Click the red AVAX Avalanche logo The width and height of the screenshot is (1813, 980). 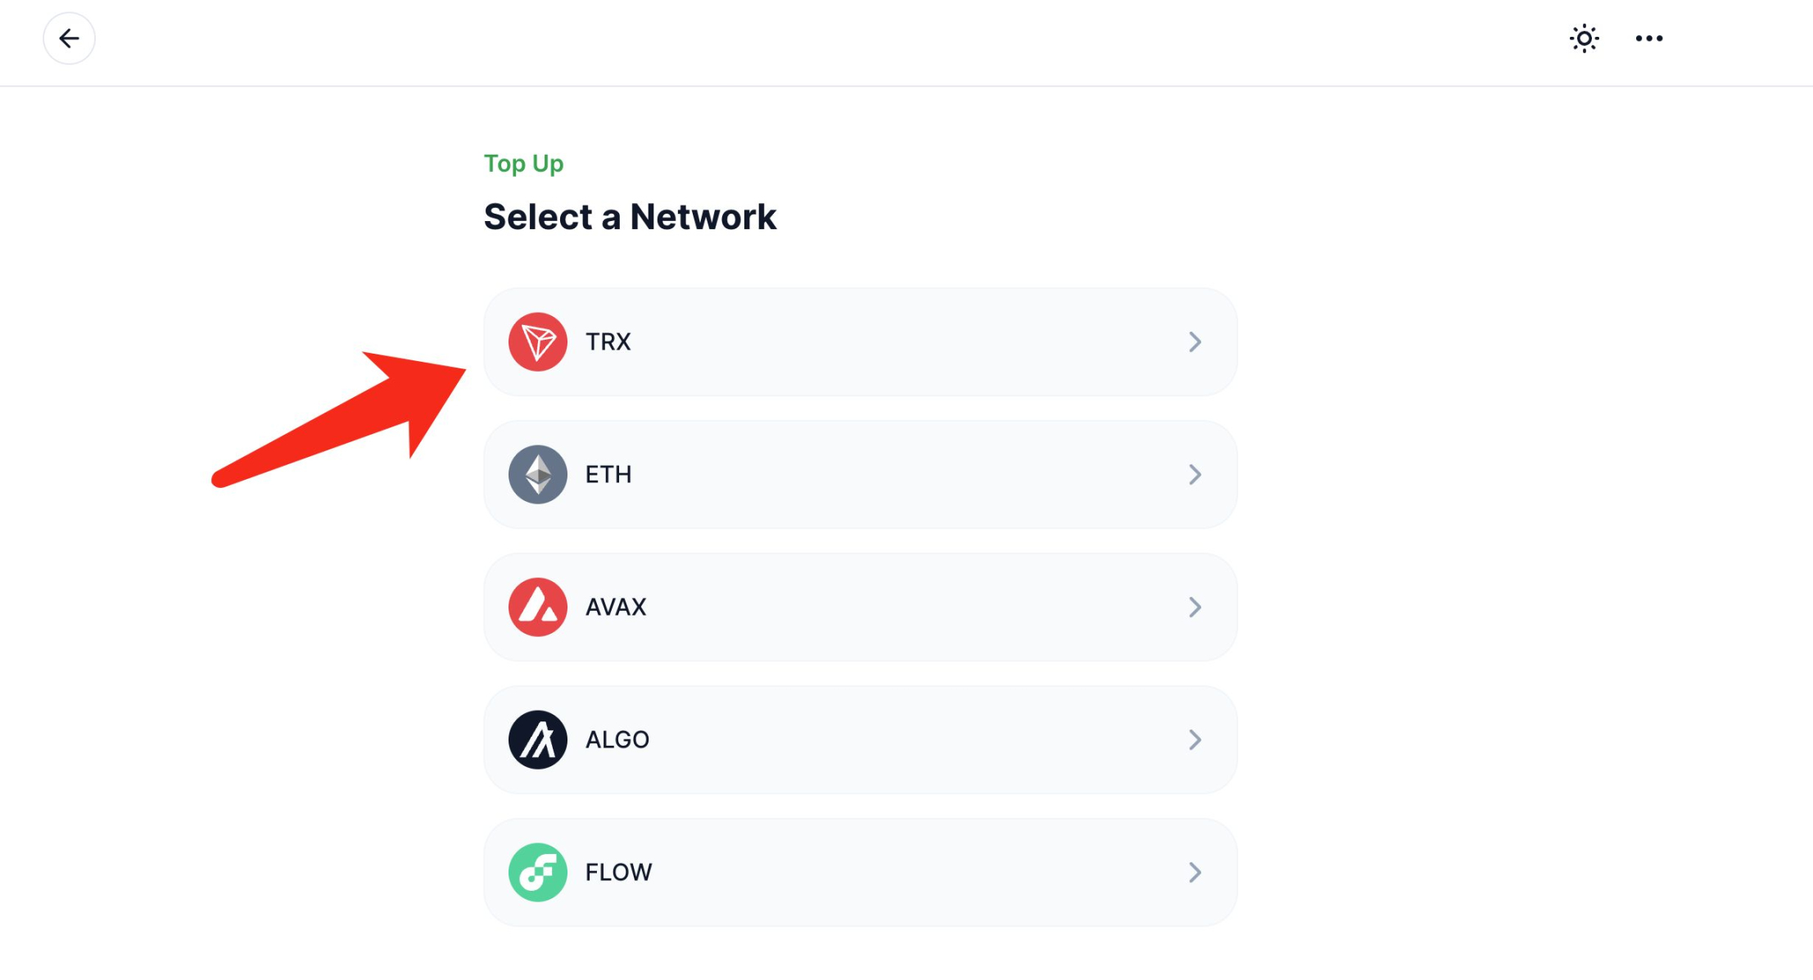537,607
